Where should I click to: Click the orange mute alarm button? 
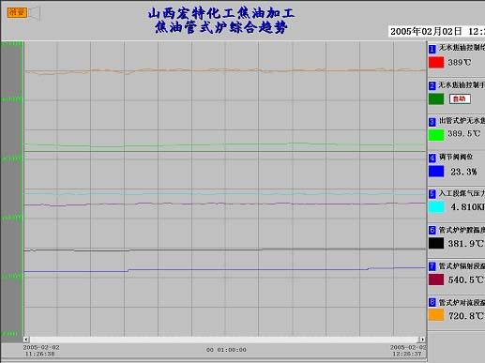pos(17,12)
